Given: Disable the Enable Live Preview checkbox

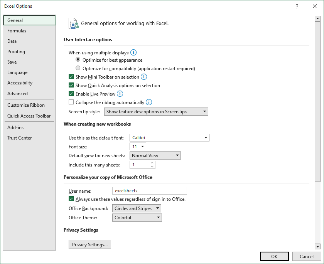Looking at the screenshot, I should [x=71, y=94].
